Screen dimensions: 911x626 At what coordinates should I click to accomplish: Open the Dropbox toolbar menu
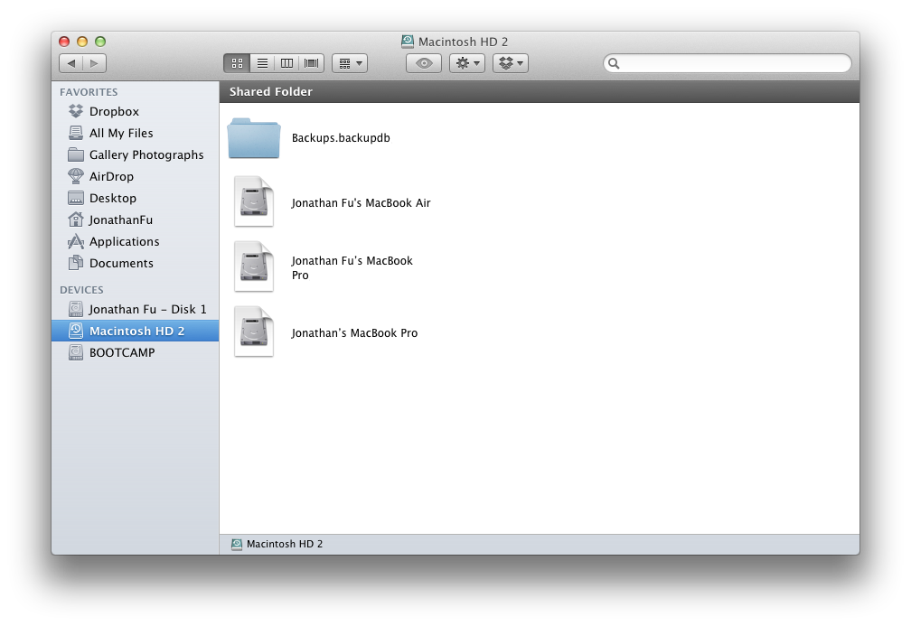coord(511,63)
